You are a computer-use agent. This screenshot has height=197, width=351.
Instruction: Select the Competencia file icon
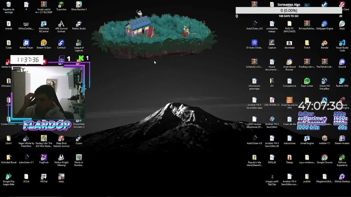point(289,81)
